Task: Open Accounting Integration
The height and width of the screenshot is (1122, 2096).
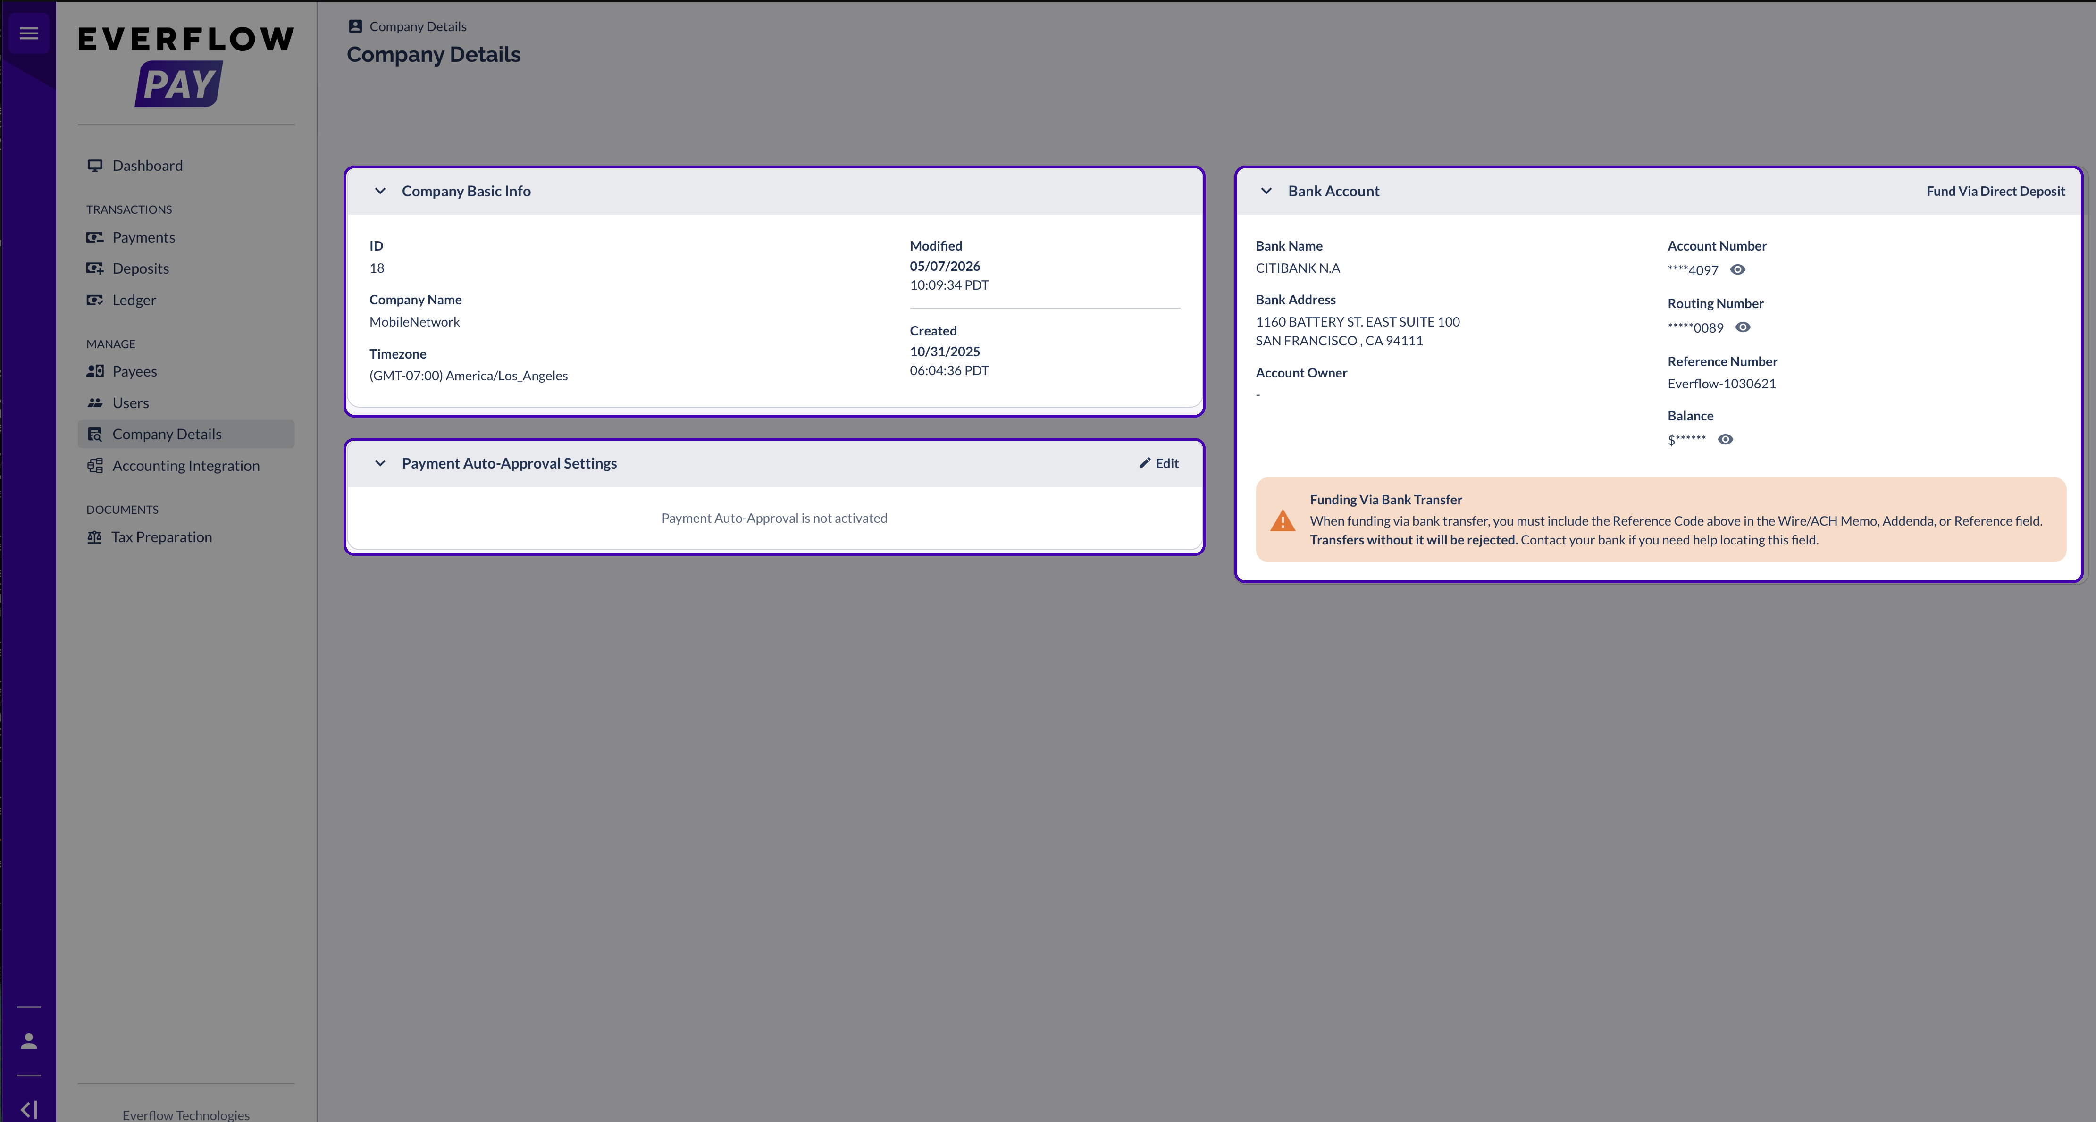Action: coord(186,465)
